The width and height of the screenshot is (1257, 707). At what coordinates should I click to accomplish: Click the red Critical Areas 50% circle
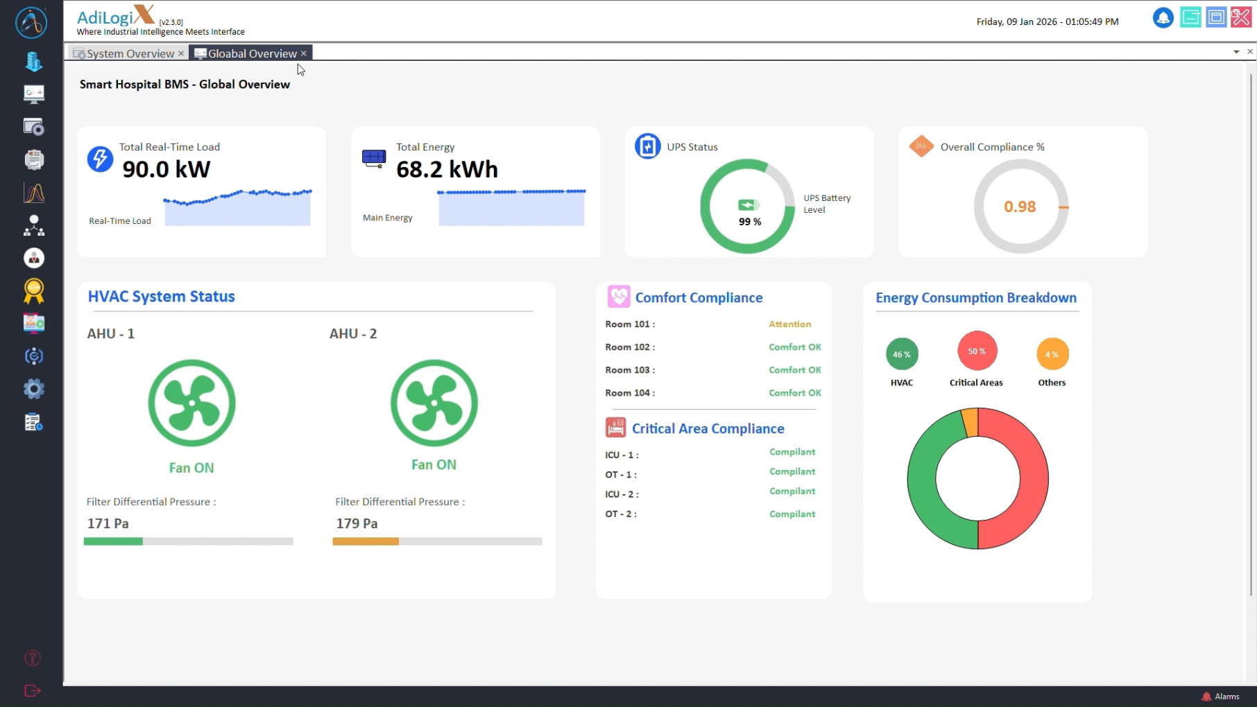tap(977, 351)
